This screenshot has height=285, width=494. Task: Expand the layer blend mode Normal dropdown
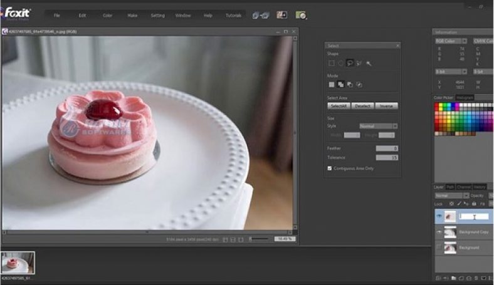[448, 195]
